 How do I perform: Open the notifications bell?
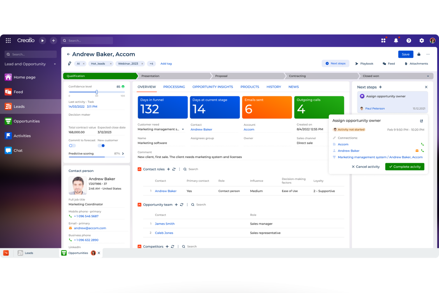click(396, 40)
